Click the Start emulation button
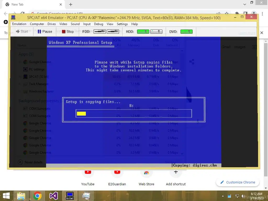 (x=22, y=31)
